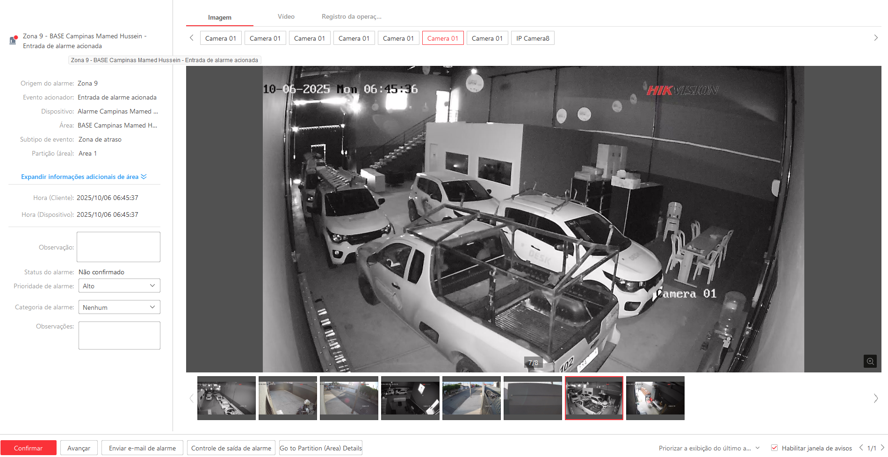The height and width of the screenshot is (457, 888).
Task: Open Prioridade de alarme dropdown
Action: click(x=119, y=286)
